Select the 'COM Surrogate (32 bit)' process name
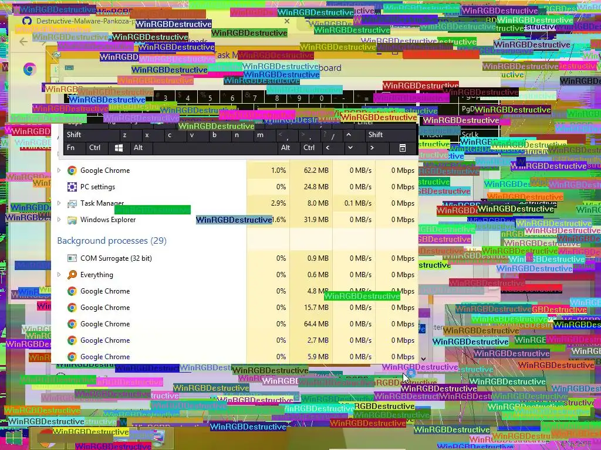The height and width of the screenshot is (450, 601). pyautogui.click(x=116, y=258)
